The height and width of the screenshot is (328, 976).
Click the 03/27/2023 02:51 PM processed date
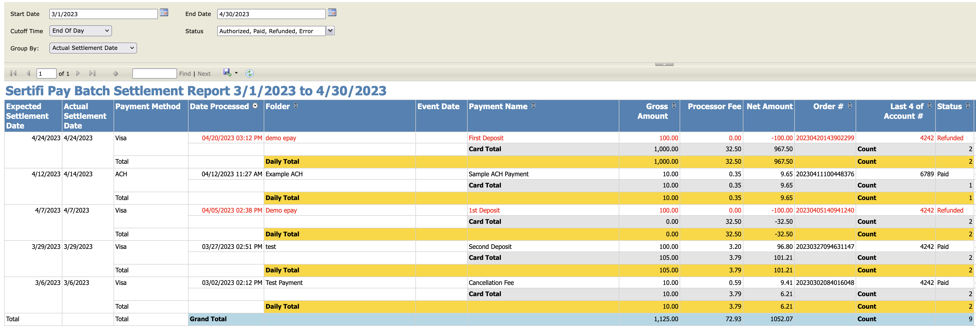232,247
